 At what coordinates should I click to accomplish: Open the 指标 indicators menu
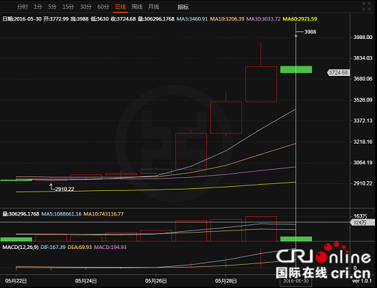click(x=183, y=8)
